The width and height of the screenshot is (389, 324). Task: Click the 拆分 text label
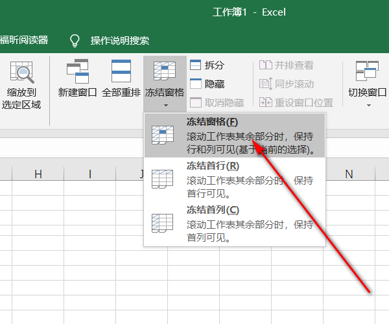[x=215, y=65]
